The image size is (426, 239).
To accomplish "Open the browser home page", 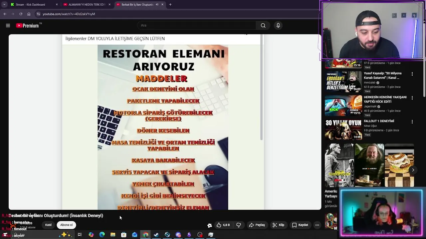I will [29, 14].
